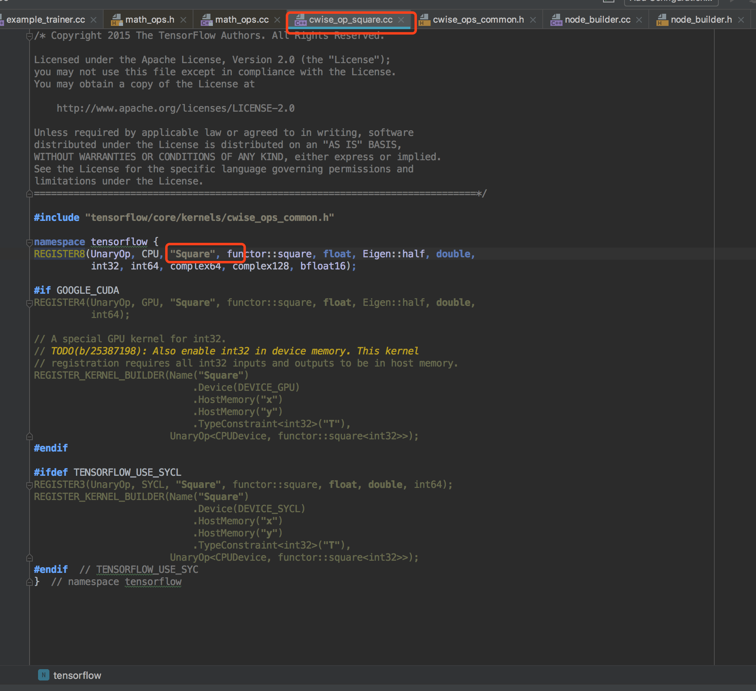The image size is (756, 691).
Task: Close the math_ops.h tab
Action: click(x=183, y=20)
